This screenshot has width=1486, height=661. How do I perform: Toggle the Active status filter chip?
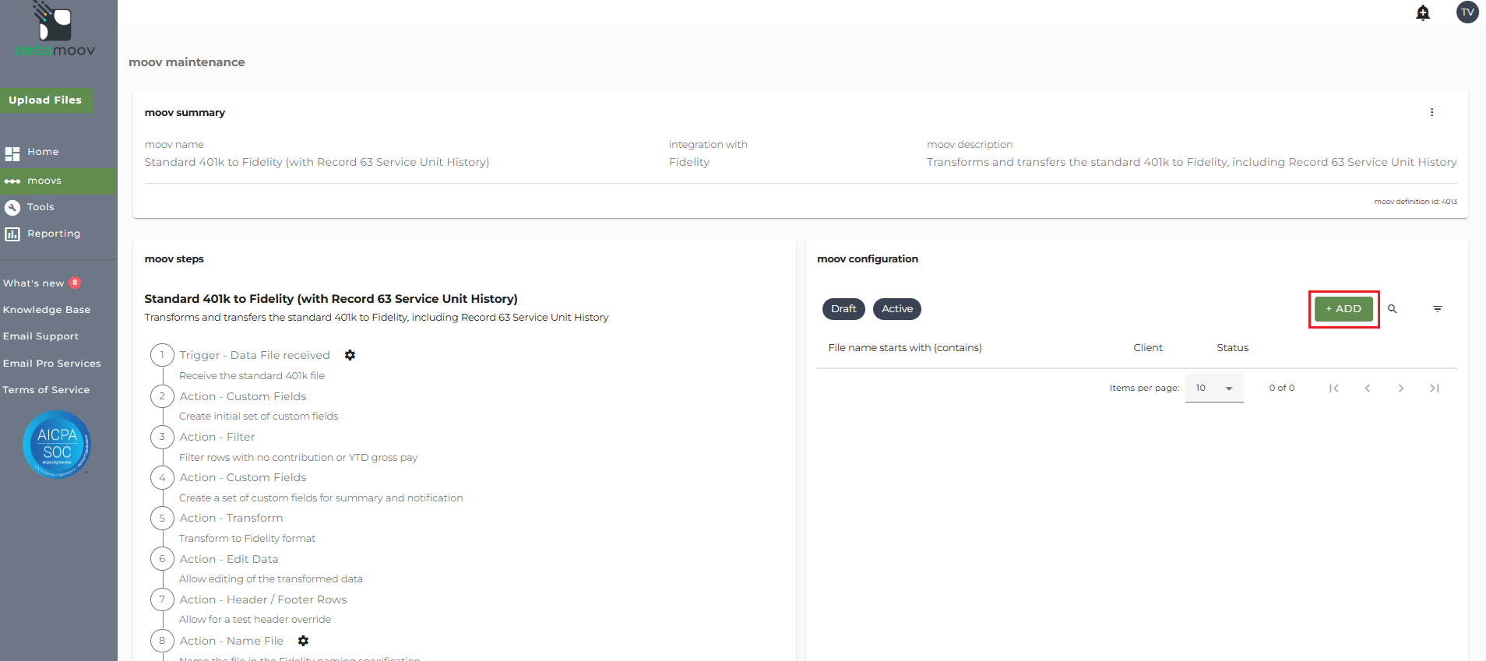(x=897, y=309)
